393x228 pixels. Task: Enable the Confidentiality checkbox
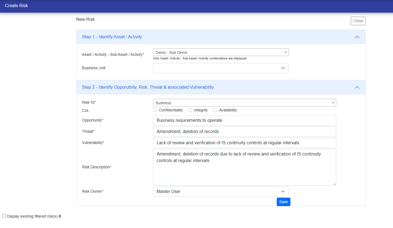coord(155,110)
